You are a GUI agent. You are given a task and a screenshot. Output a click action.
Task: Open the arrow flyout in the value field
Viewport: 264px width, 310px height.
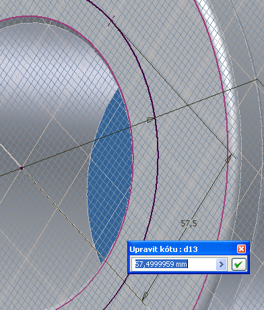pyautogui.click(x=222, y=264)
